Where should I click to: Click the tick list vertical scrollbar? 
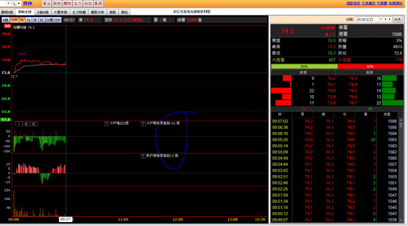[x=401, y=170]
